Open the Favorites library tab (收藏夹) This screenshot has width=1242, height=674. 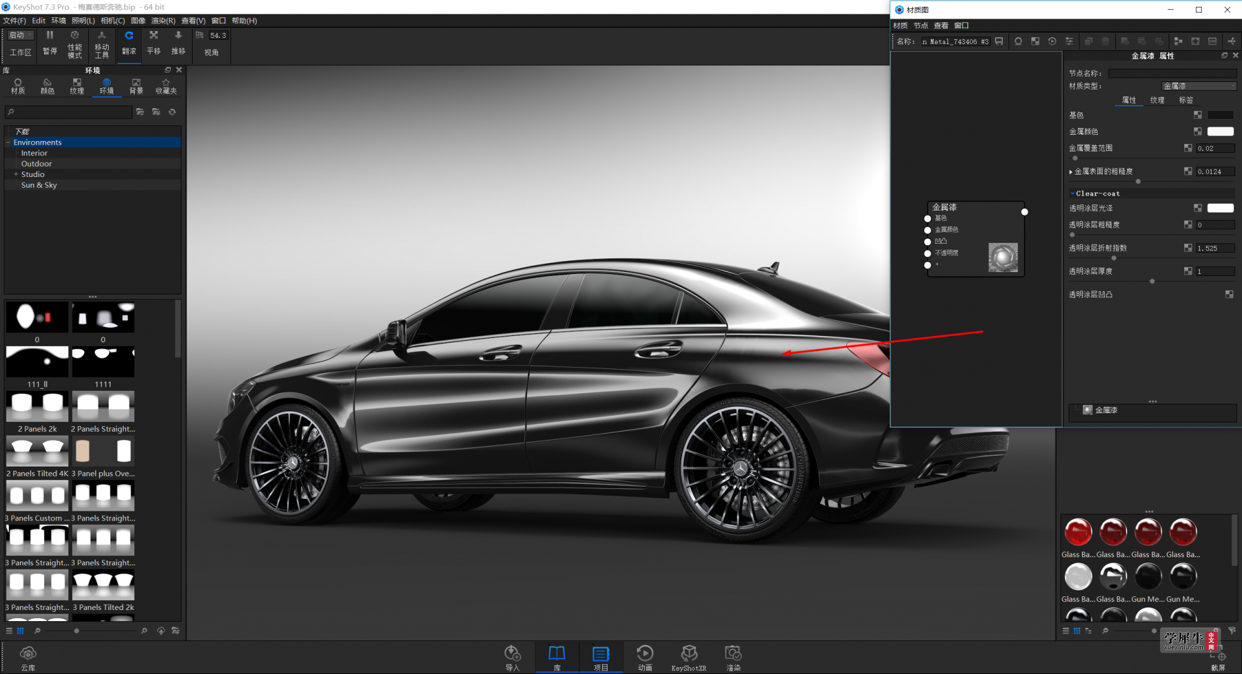[x=166, y=86]
